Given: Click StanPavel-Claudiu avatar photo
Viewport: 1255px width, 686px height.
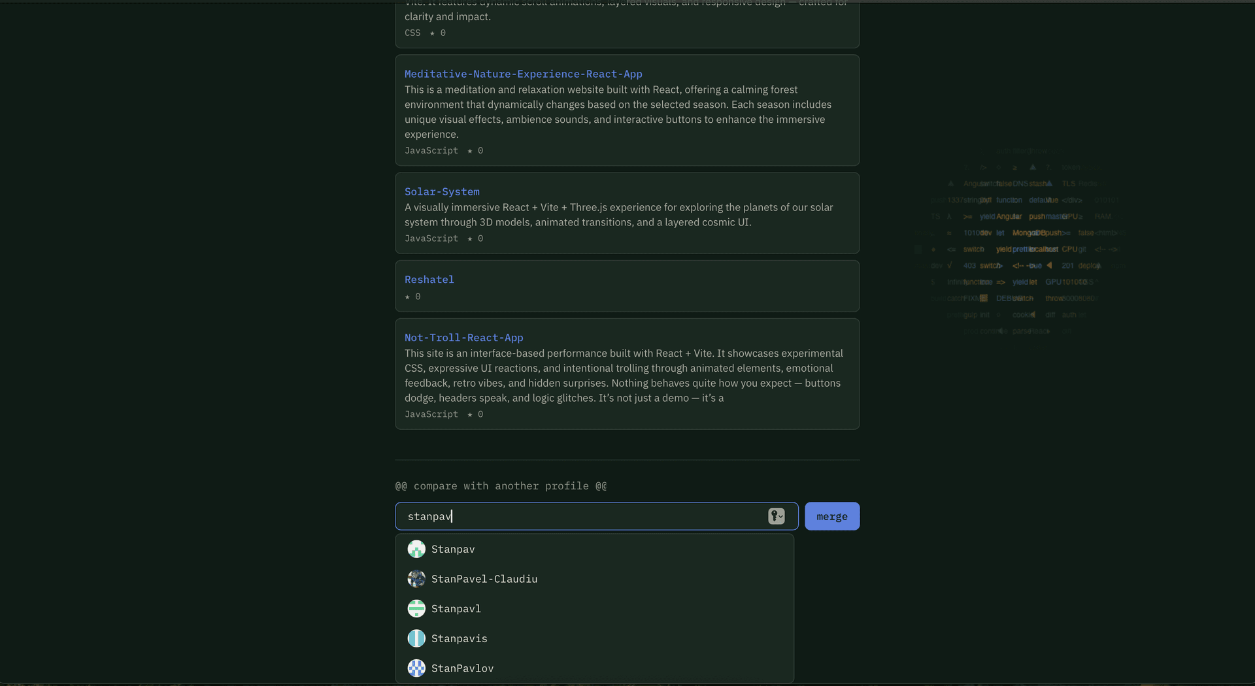Looking at the screenshot, I should point(416,579).
